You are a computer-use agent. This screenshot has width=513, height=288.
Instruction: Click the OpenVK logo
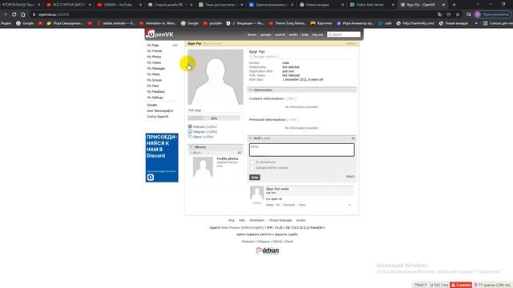(x=160, y=34)
